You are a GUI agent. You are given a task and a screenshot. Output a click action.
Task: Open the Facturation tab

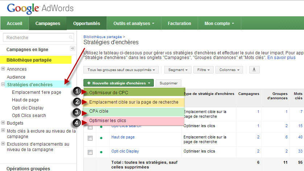point(179,24)
